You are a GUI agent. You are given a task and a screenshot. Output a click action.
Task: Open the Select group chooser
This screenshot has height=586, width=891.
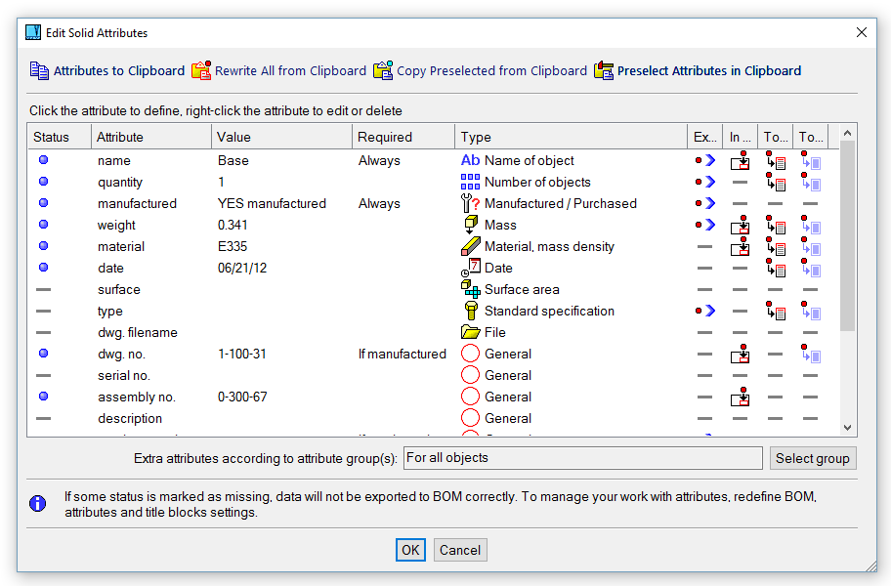pos(812,458)
